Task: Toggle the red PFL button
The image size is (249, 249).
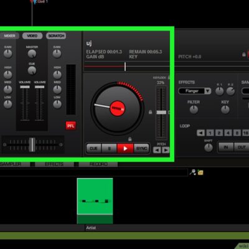Action: 71,126
